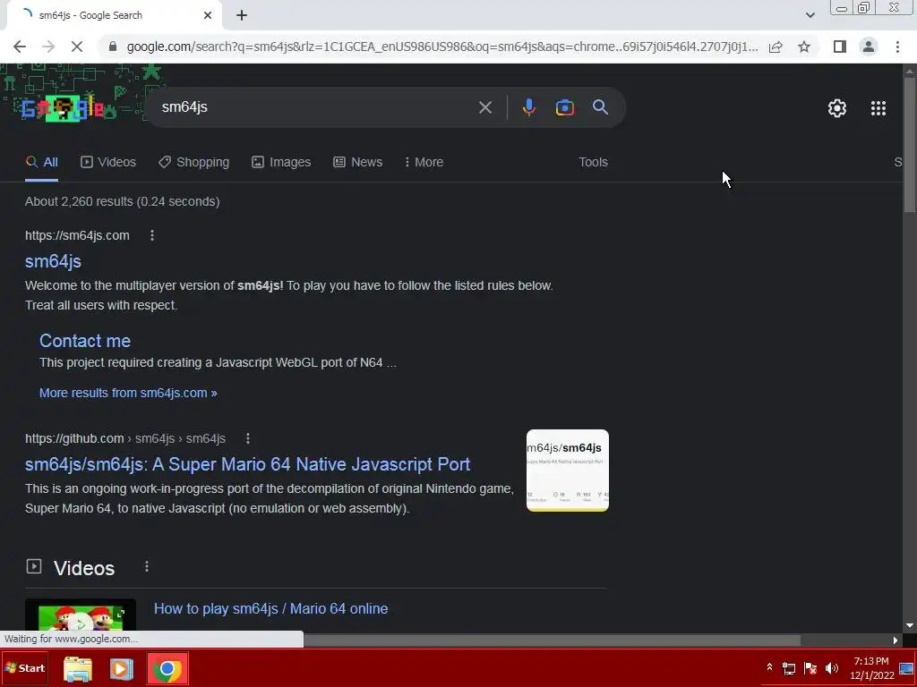Open the volume speaker tray icon
Viewport: 917px width, 687px height.
point(832,668)
